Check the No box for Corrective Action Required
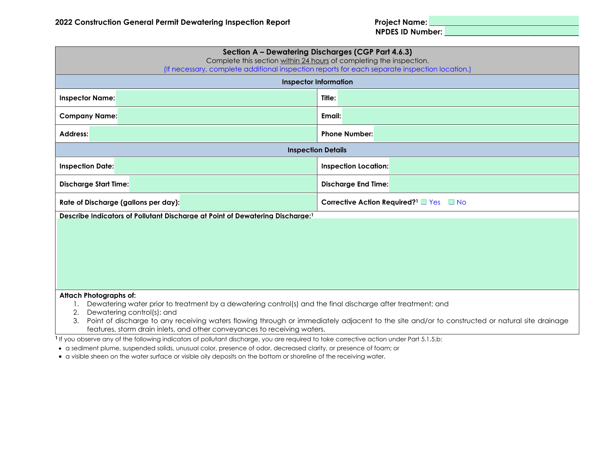This screenshot has height=468, width=606. (x=451, y=202)
